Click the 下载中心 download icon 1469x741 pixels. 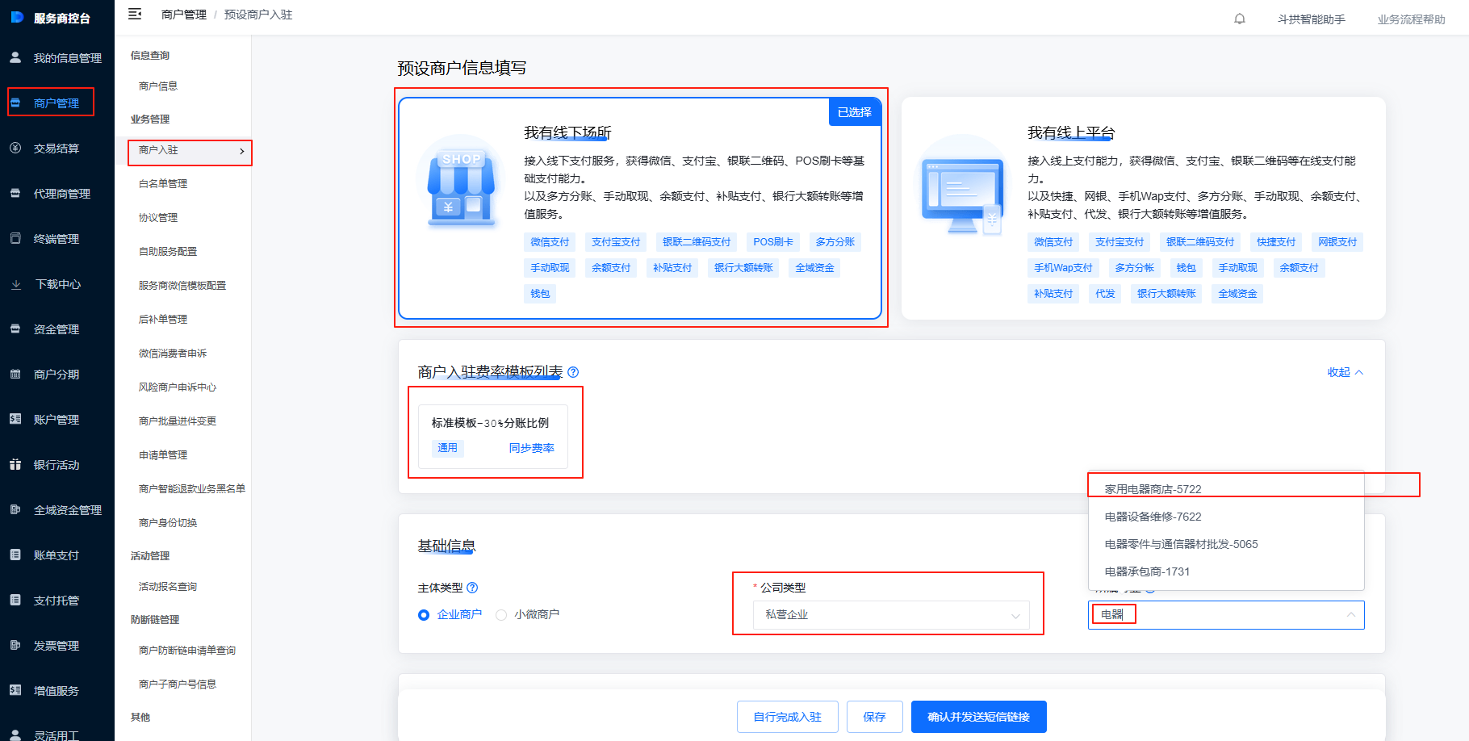(15, 283)
